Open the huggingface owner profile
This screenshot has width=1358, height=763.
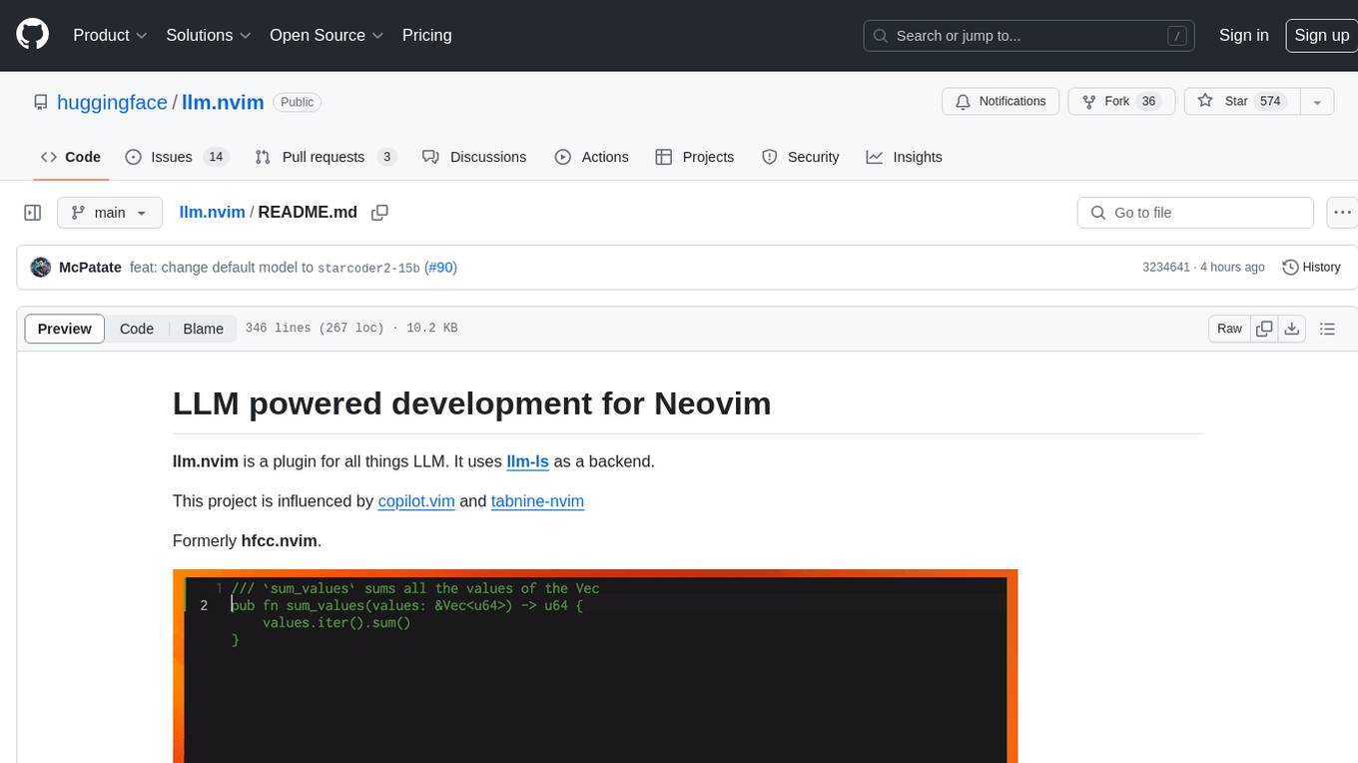(112, 102)
